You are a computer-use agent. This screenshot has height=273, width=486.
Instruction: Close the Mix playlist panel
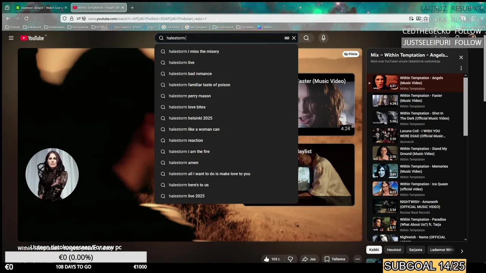[461, 57]
